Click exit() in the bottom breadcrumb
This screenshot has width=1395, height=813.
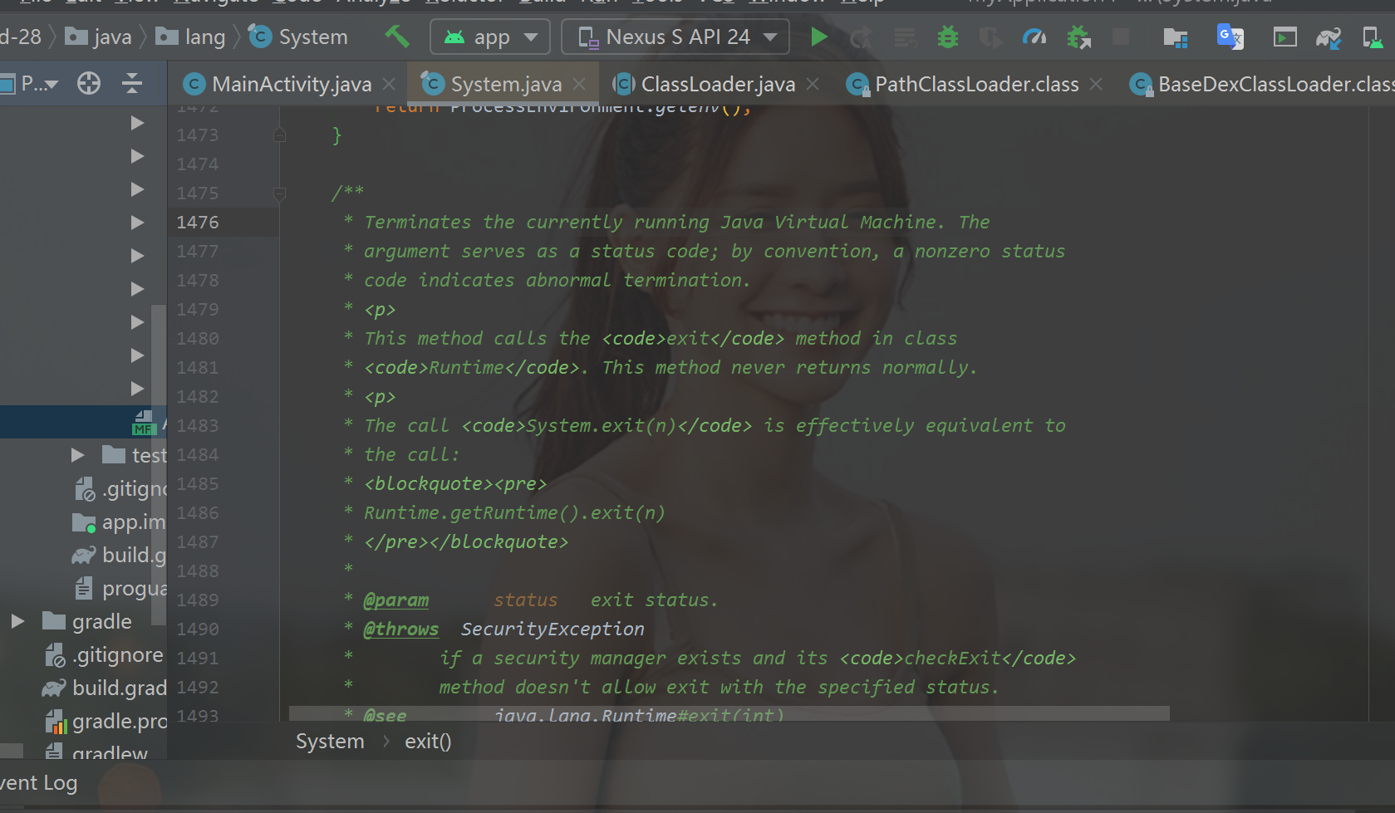(428, 741)
